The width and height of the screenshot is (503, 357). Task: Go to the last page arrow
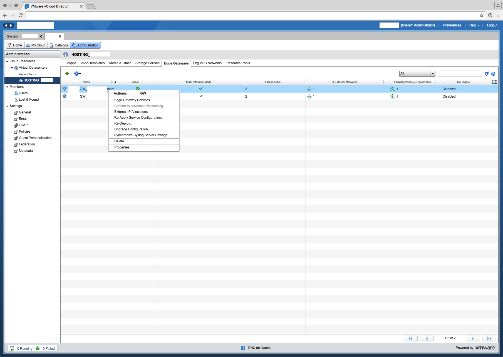[x=489, y=338]
